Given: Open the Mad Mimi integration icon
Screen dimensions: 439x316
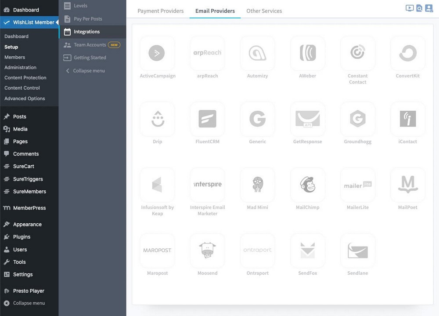Looking at the screenshot, I should pyautogui.click(x=257, y=185).
